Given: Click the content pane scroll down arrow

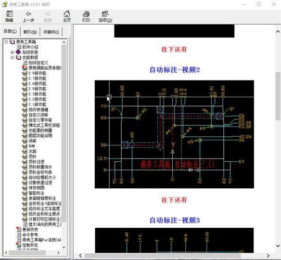Looking at the screenshot, I should (x=278, y=245).
